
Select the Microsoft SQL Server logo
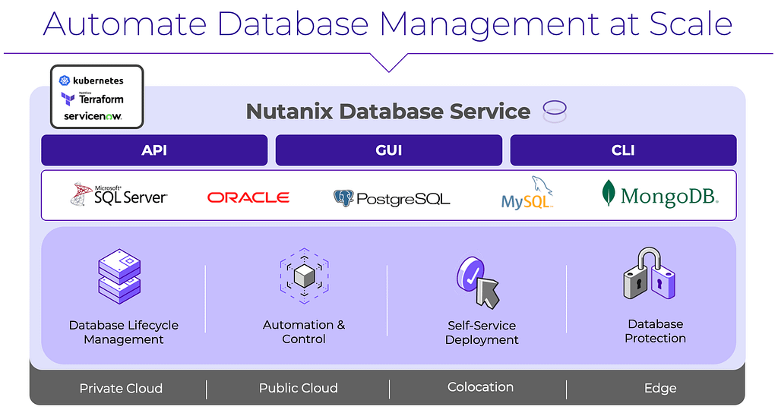coord(119,194)
